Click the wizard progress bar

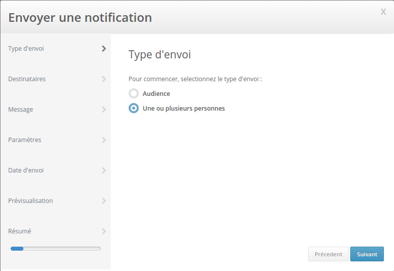click(x=55, y=249)
